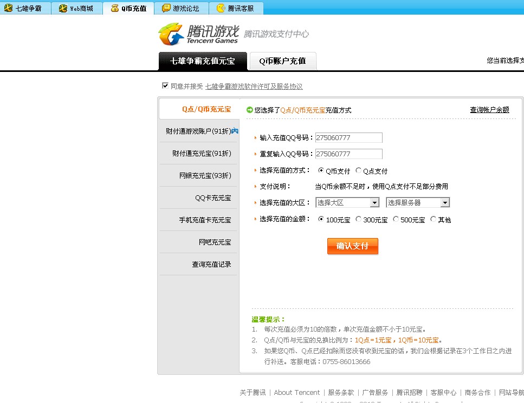Click the 确认支付 button
The image size is (524, 403).
pyautogui.click(x=353, y=246)
